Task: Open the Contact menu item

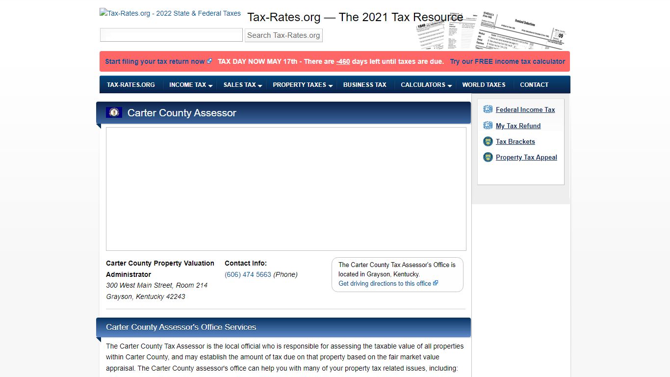Action: coord(534,84)
